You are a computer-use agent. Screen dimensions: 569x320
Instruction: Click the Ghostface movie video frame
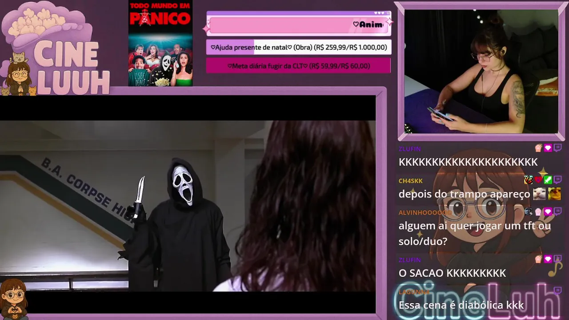[x=188, y=206]
